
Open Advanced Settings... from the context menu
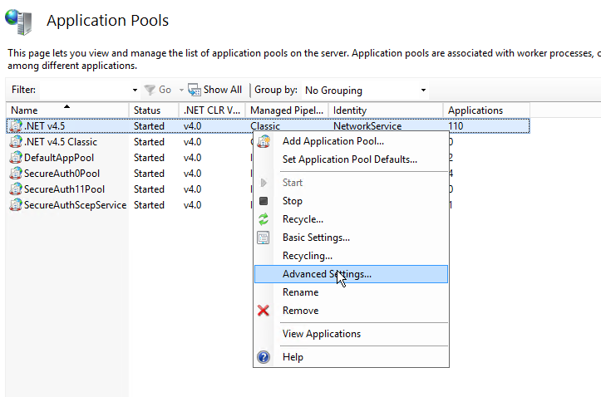pos(351,274)
